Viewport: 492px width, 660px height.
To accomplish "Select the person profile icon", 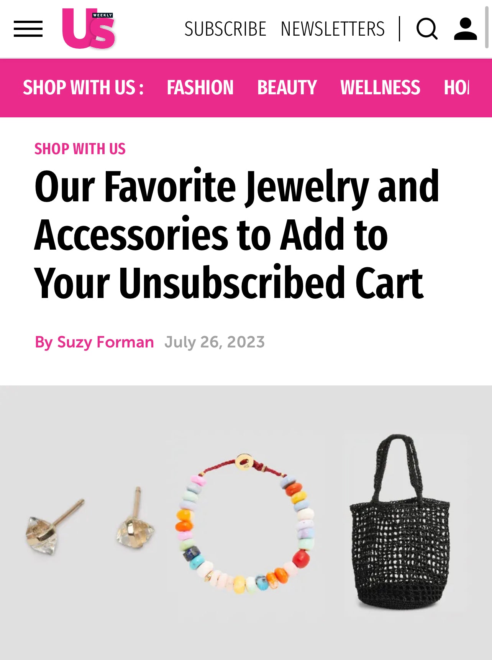I will [466, 29].
